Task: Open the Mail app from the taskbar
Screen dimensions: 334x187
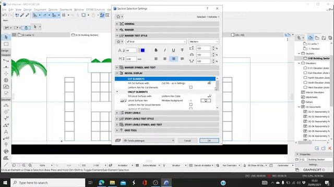Action: click(123, 182)
